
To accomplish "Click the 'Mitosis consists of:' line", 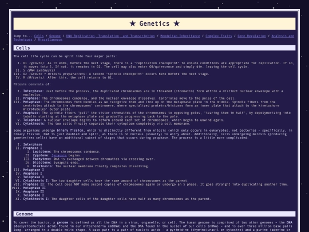I will (32, 84).
